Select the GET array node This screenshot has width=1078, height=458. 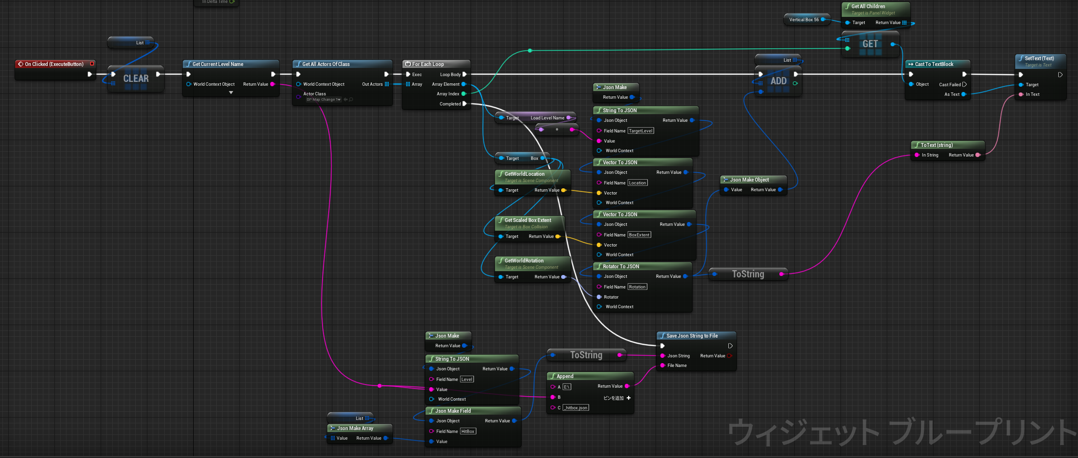[870, 44]
